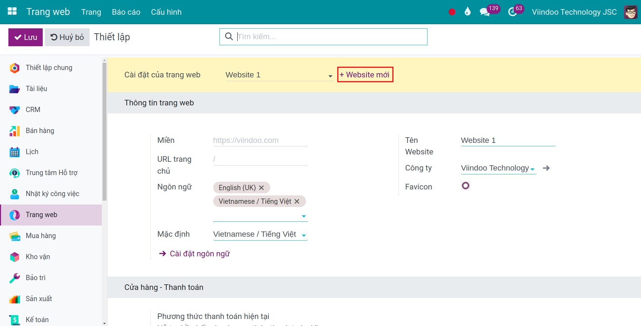The height and width of the screenshot is (326, 641).
Task: Go to Kho vận settings section
Action: [51, 257]
